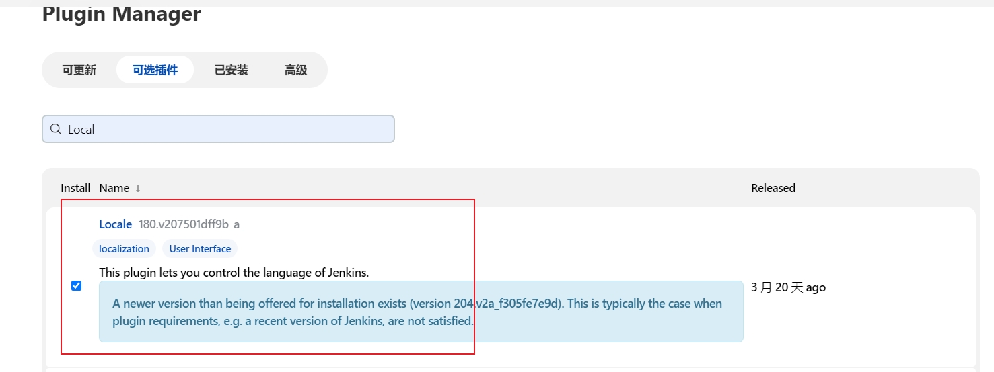The width and height of the screenshot is (994, 372).
Task: Click the Name column header
Action: 114,188
